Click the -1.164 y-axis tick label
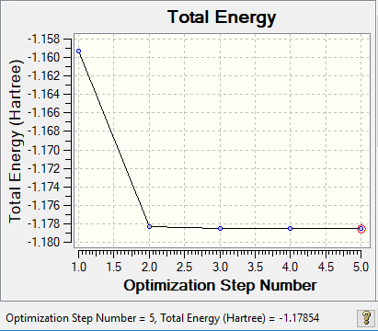This screenshot has width=378, height=331. click(x=44, y=95)
